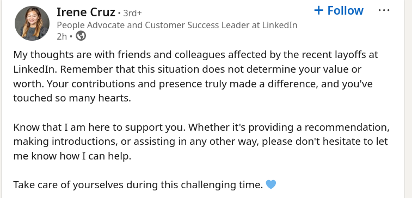Open the three-dot post options menu
Viewport: 412px width, 198px height.
point(384,10)
